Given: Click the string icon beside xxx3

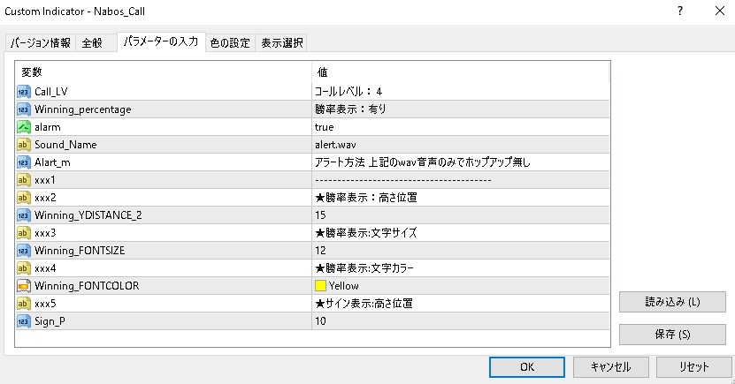Looking at the screenshot, I should coord(23,233).
